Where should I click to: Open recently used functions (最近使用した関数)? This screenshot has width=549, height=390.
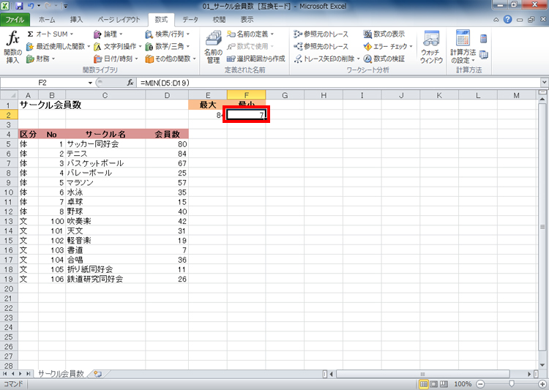[x=58, y=46]
